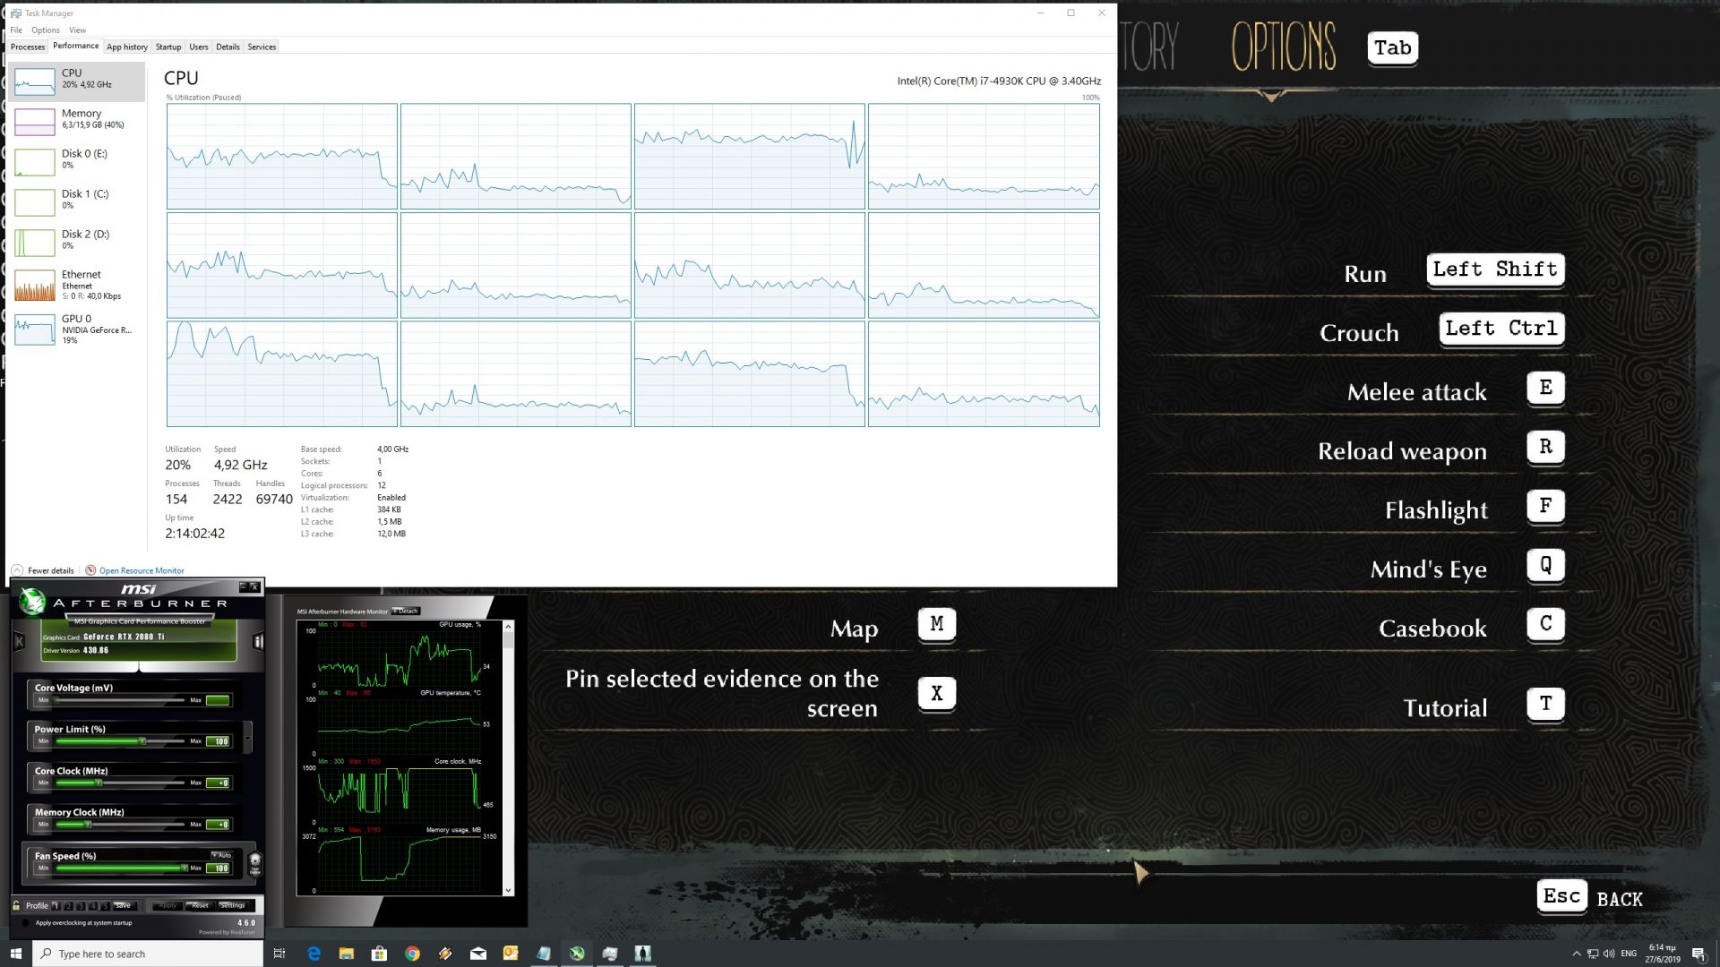Open Microsoft Edge from the taskbar
This screenshot has height=967, width=1720.
(x=314, y=954)
